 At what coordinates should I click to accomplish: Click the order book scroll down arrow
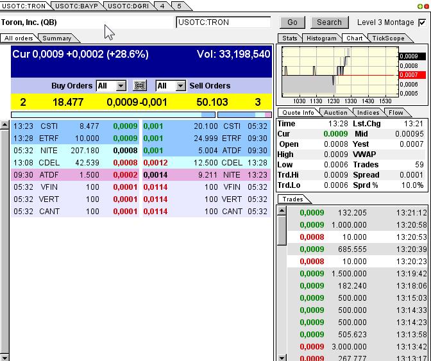[4, 358]
